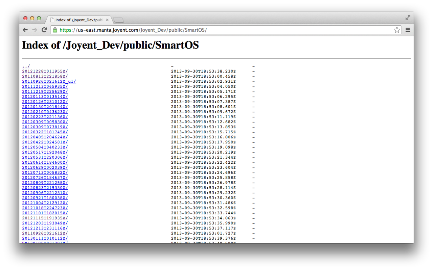The height and width of the screenshot is (270, 433).
Task: Open the Chrome hamburger menu
Action: (408, 30)
